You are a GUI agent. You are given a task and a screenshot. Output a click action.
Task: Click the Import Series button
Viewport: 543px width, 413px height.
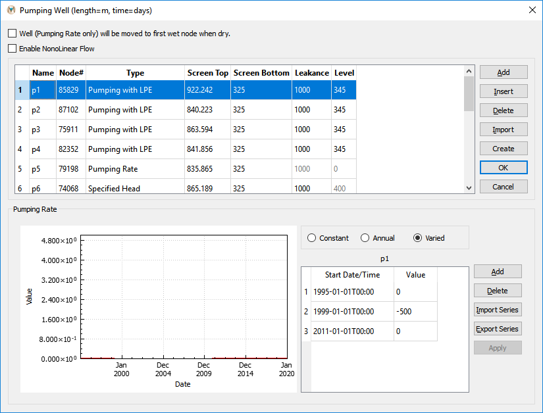tap(498, 310)
